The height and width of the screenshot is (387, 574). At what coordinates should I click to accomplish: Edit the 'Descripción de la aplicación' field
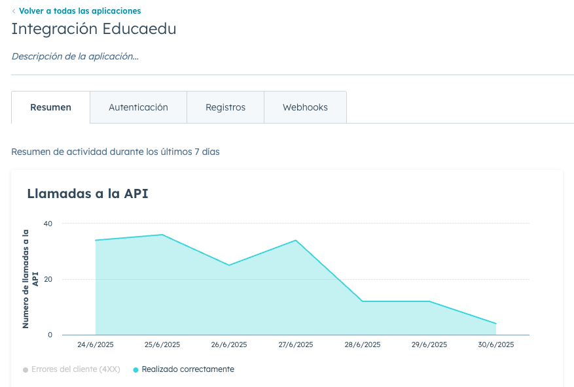pos(75,56)
